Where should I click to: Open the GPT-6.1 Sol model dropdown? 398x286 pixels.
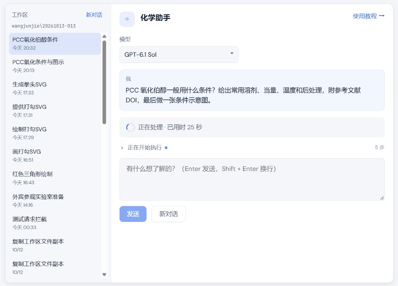[x=179, y=54]
